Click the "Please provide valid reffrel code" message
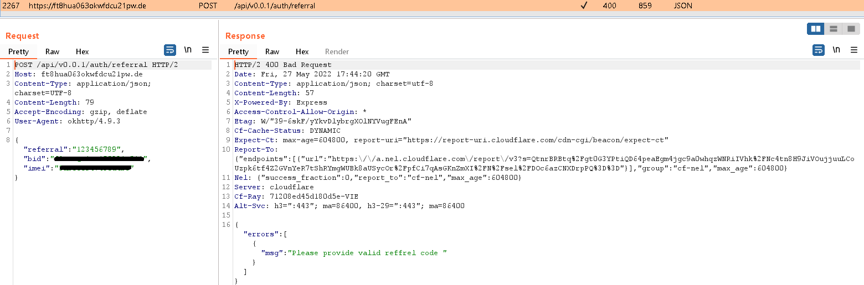The height and width of the screenshot is (285, 864). (367, 253)
